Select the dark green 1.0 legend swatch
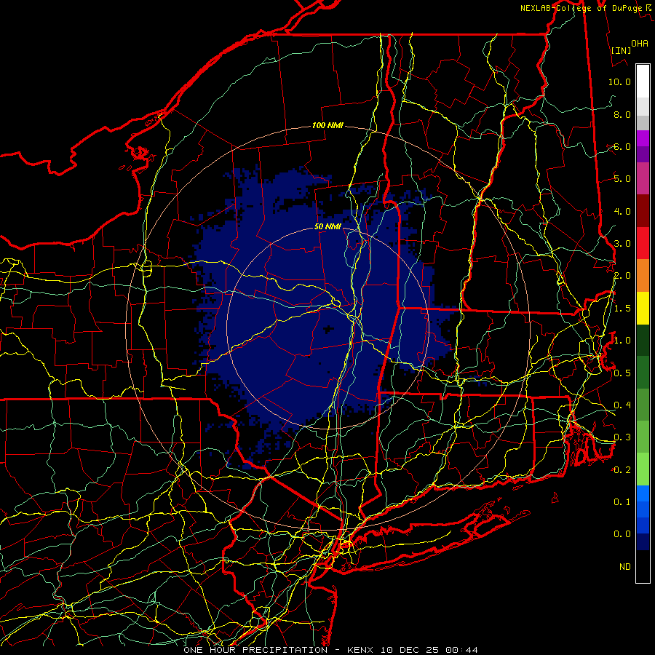This screenshot has width=655, height=655. (643, 341)
